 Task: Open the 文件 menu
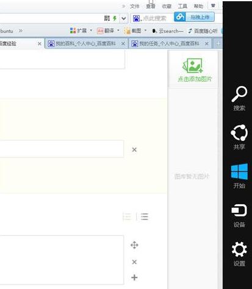tap(135, 6)
